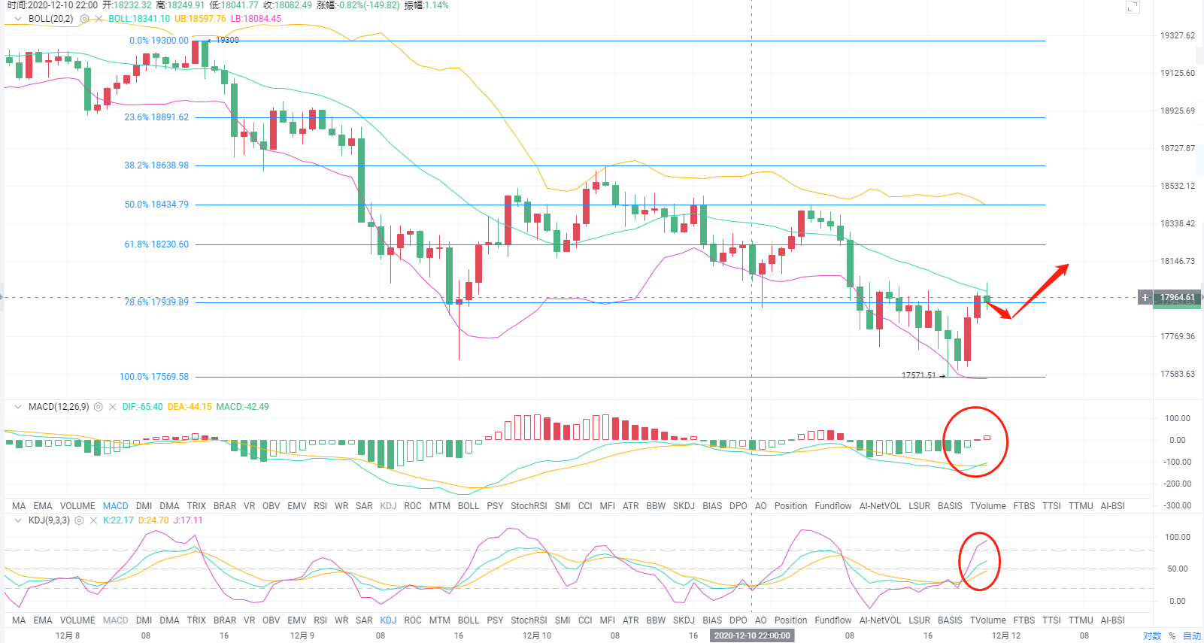The width and height of the screenshot is (1204, 643).
Task: Collapse the KDJ(9,3,3) panel chevron
Action: [x=18, y=520]
